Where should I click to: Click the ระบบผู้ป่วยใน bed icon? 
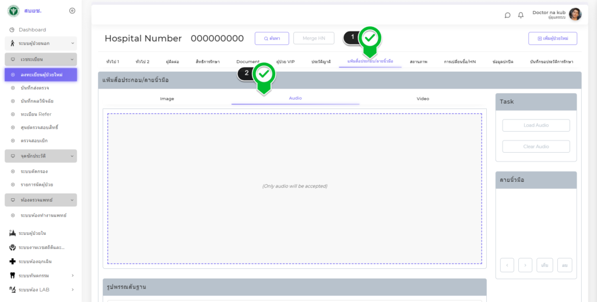[12, 233]
